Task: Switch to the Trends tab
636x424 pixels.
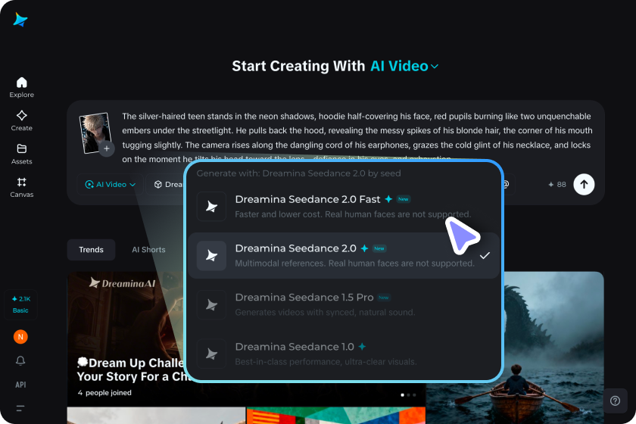Action: (x=92, y=250)
